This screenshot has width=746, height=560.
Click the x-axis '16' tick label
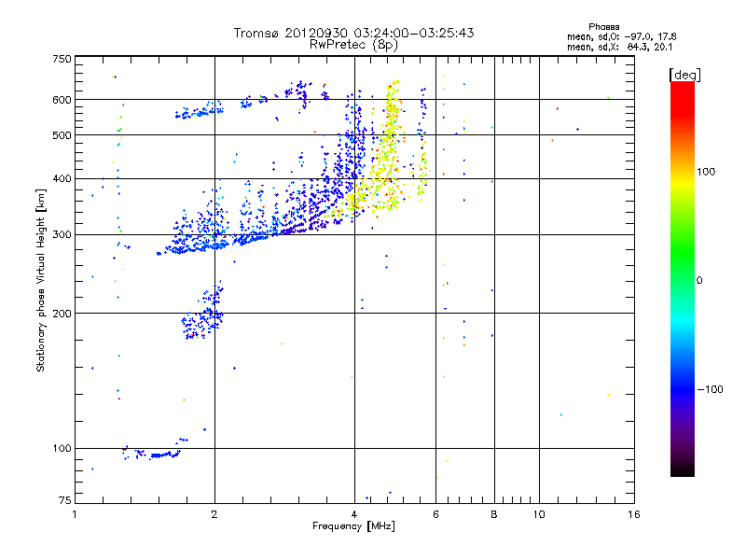tap(634, 514)
